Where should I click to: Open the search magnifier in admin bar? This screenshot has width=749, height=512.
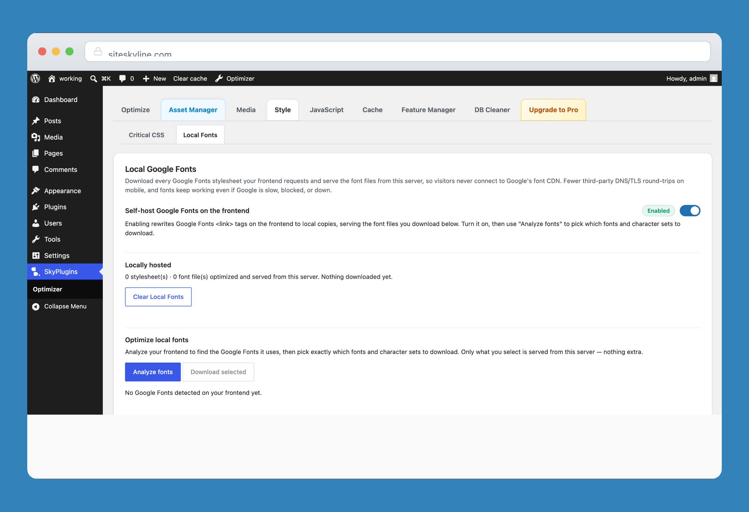click(93, 79)
